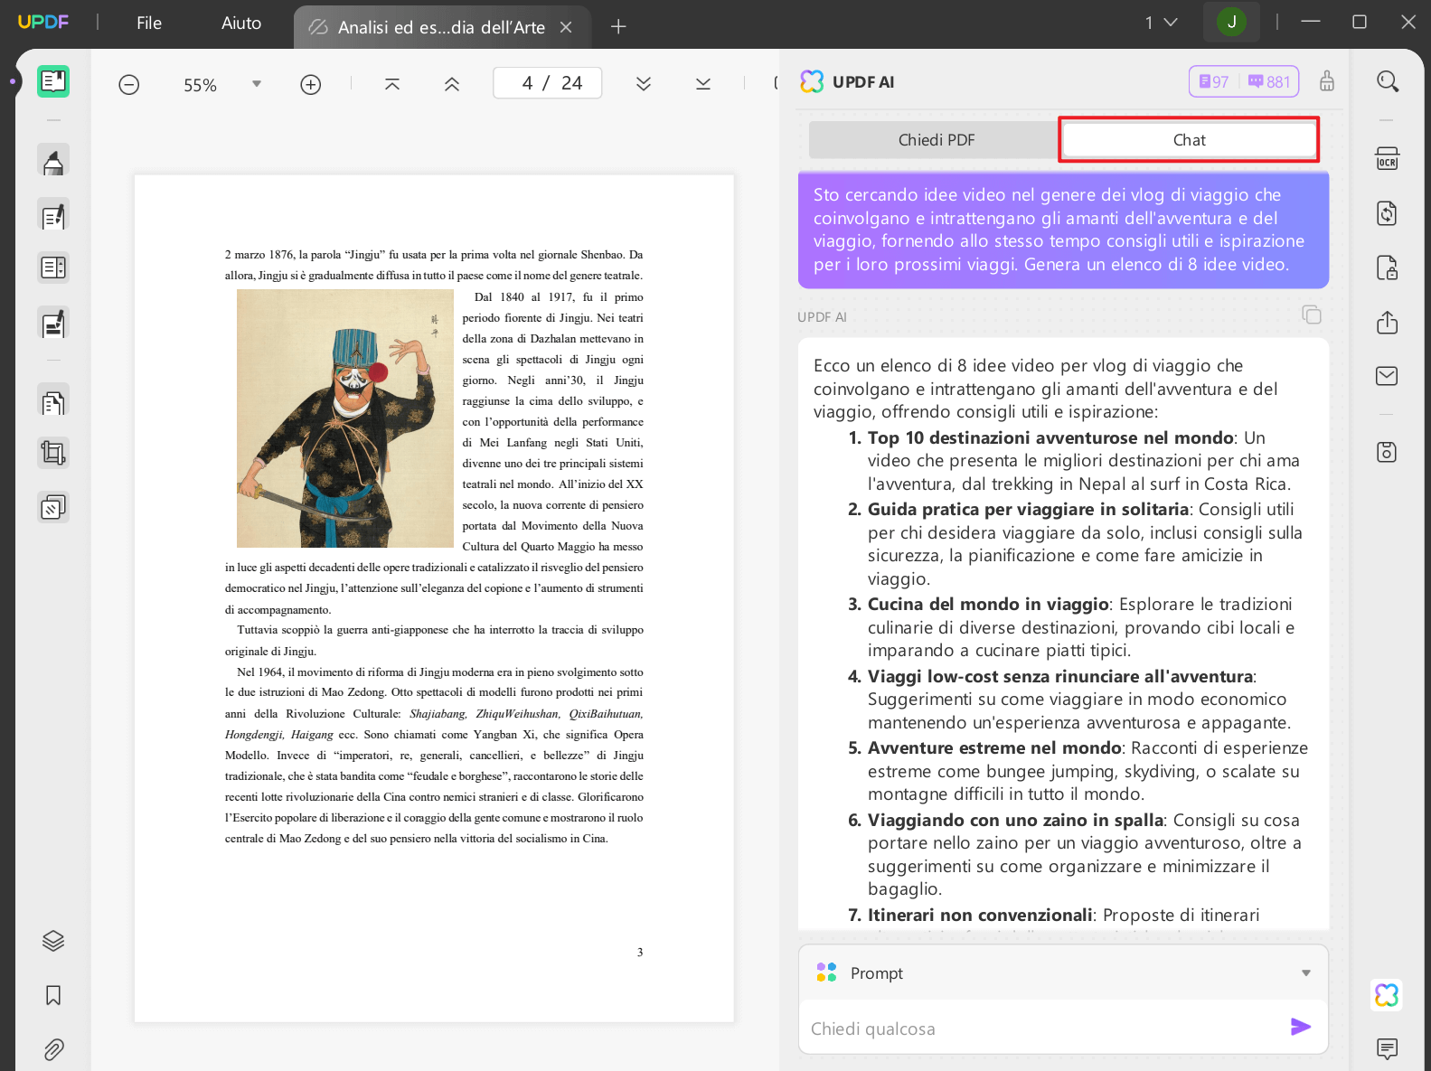Open the Edit PDF tool
Viewport: 1431px width, 1071px height.
(x=53, y=215)
